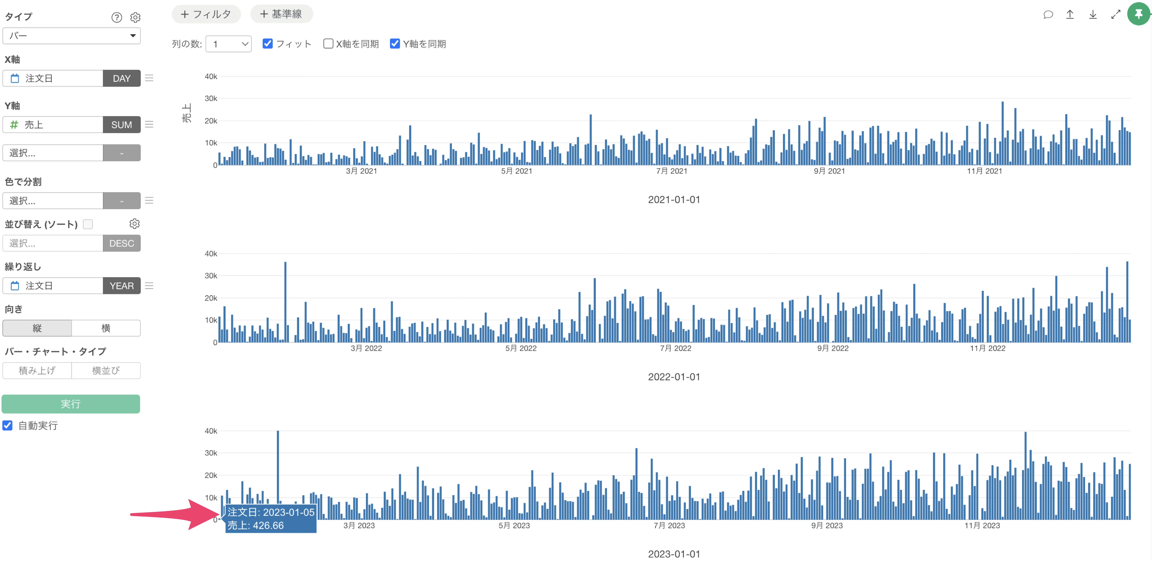Open the chart type help icon
1152x561 pixels.
[116, 17]
